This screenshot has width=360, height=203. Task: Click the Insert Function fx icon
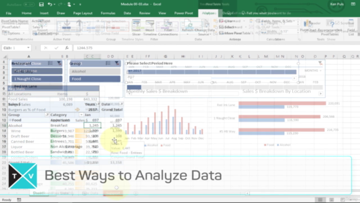point(67,47)
